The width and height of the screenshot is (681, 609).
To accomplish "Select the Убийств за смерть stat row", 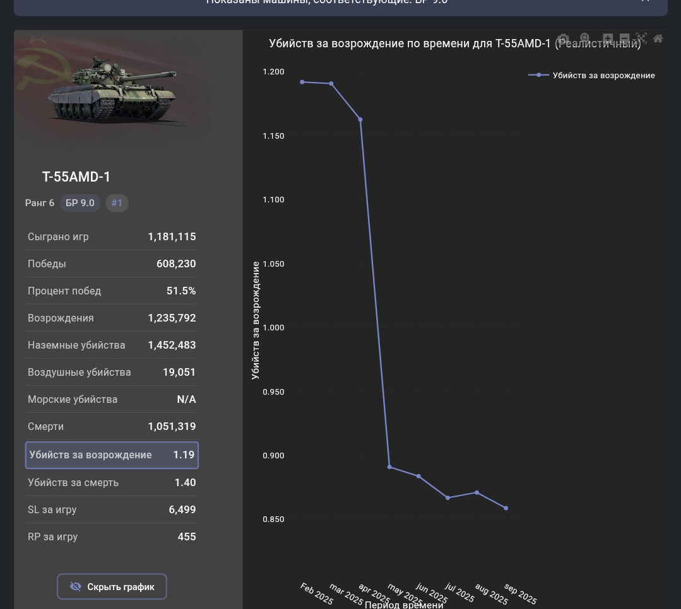I will point(112,483).
